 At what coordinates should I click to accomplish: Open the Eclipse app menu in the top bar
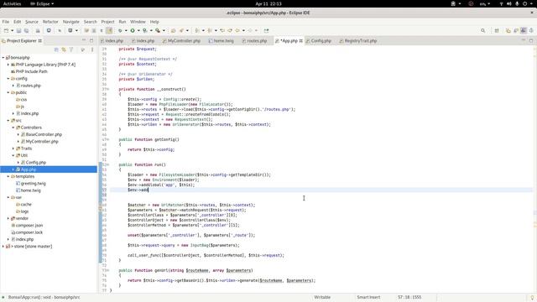(42, 3)
